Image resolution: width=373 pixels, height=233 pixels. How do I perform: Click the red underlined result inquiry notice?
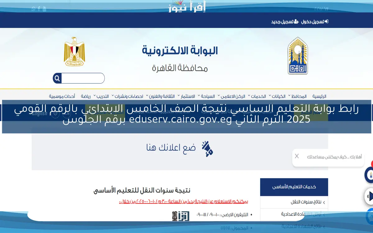[183, 202]
